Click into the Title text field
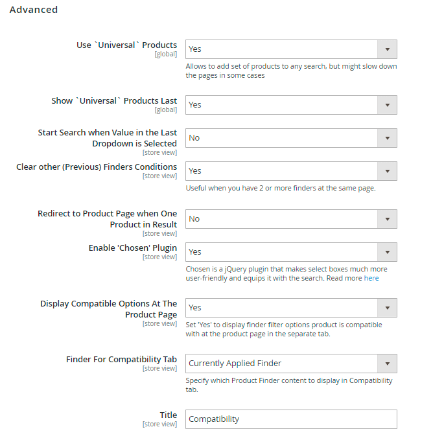This screenshot has height=440, width=444. 291,419
